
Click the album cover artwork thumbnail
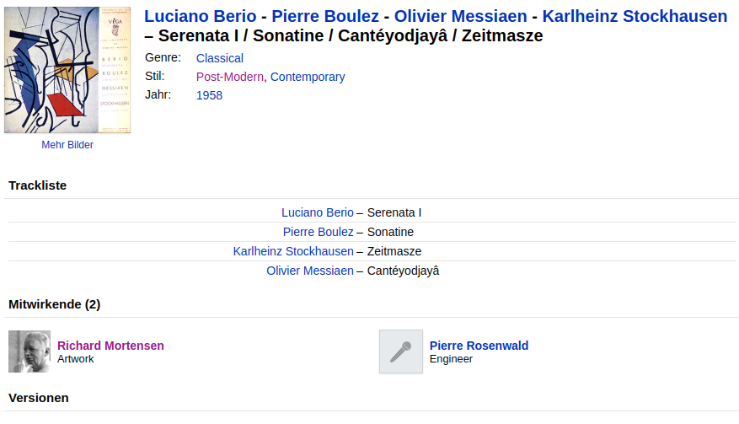pyautogui.click(x=67, y=70)
